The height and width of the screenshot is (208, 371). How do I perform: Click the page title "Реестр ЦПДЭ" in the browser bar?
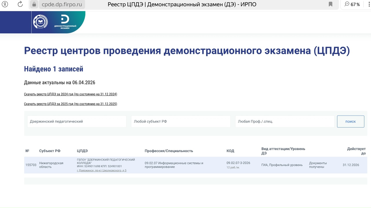182,4
